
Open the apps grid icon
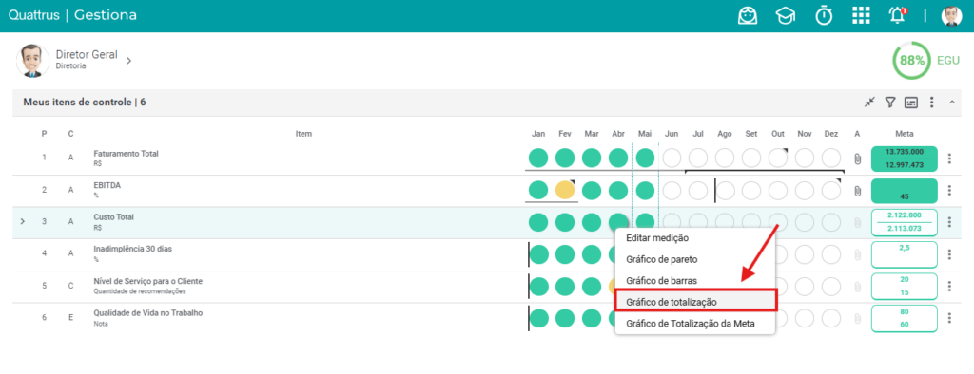point(860,15)
